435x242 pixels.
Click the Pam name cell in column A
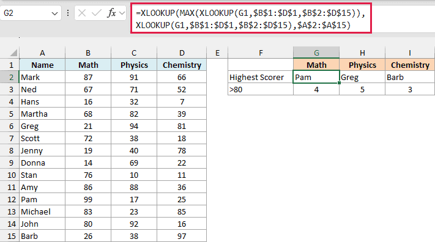click(42, 199)
